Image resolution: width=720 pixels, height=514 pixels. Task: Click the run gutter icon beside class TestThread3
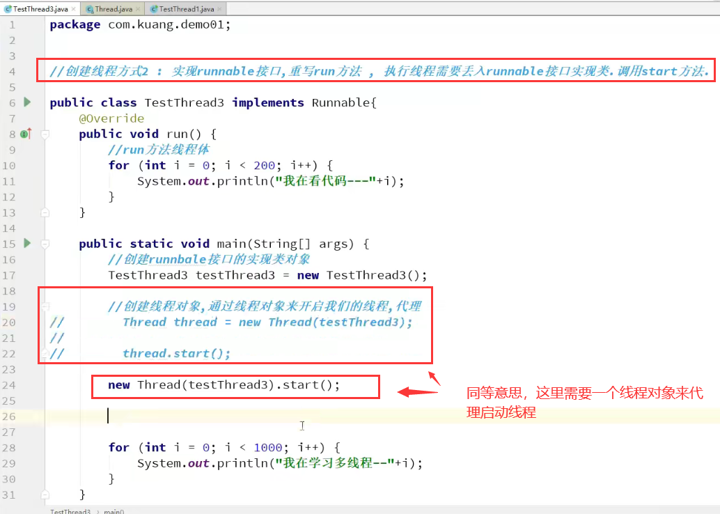point(28,102)
